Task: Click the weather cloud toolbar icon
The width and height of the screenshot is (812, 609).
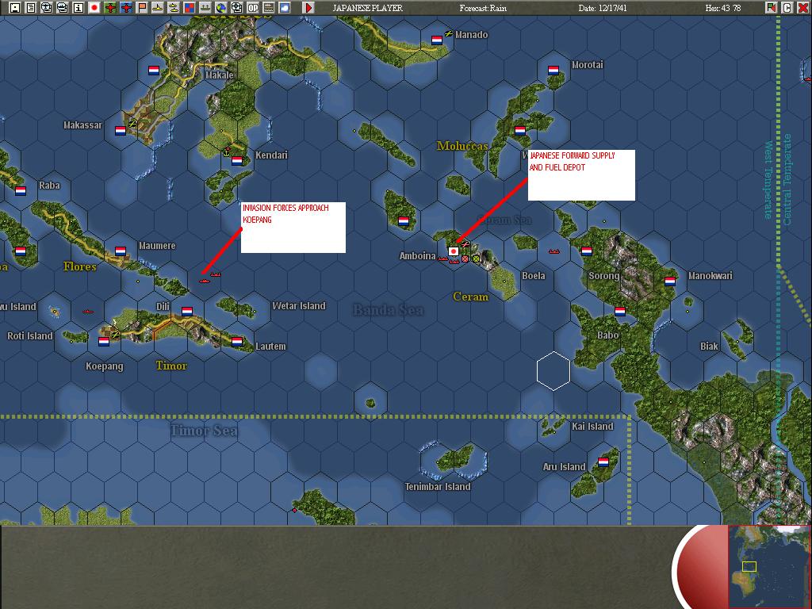Action: (285, 7)
